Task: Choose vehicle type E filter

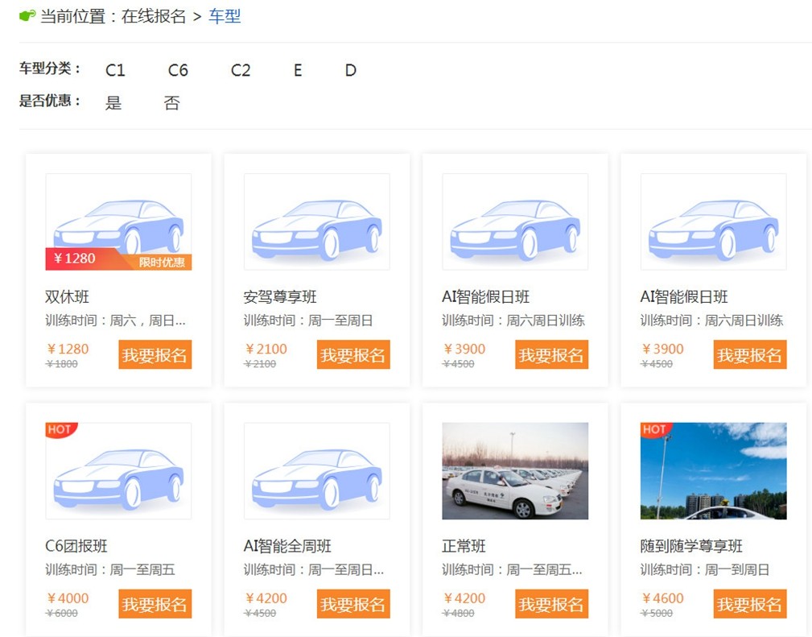Action: 298,70
